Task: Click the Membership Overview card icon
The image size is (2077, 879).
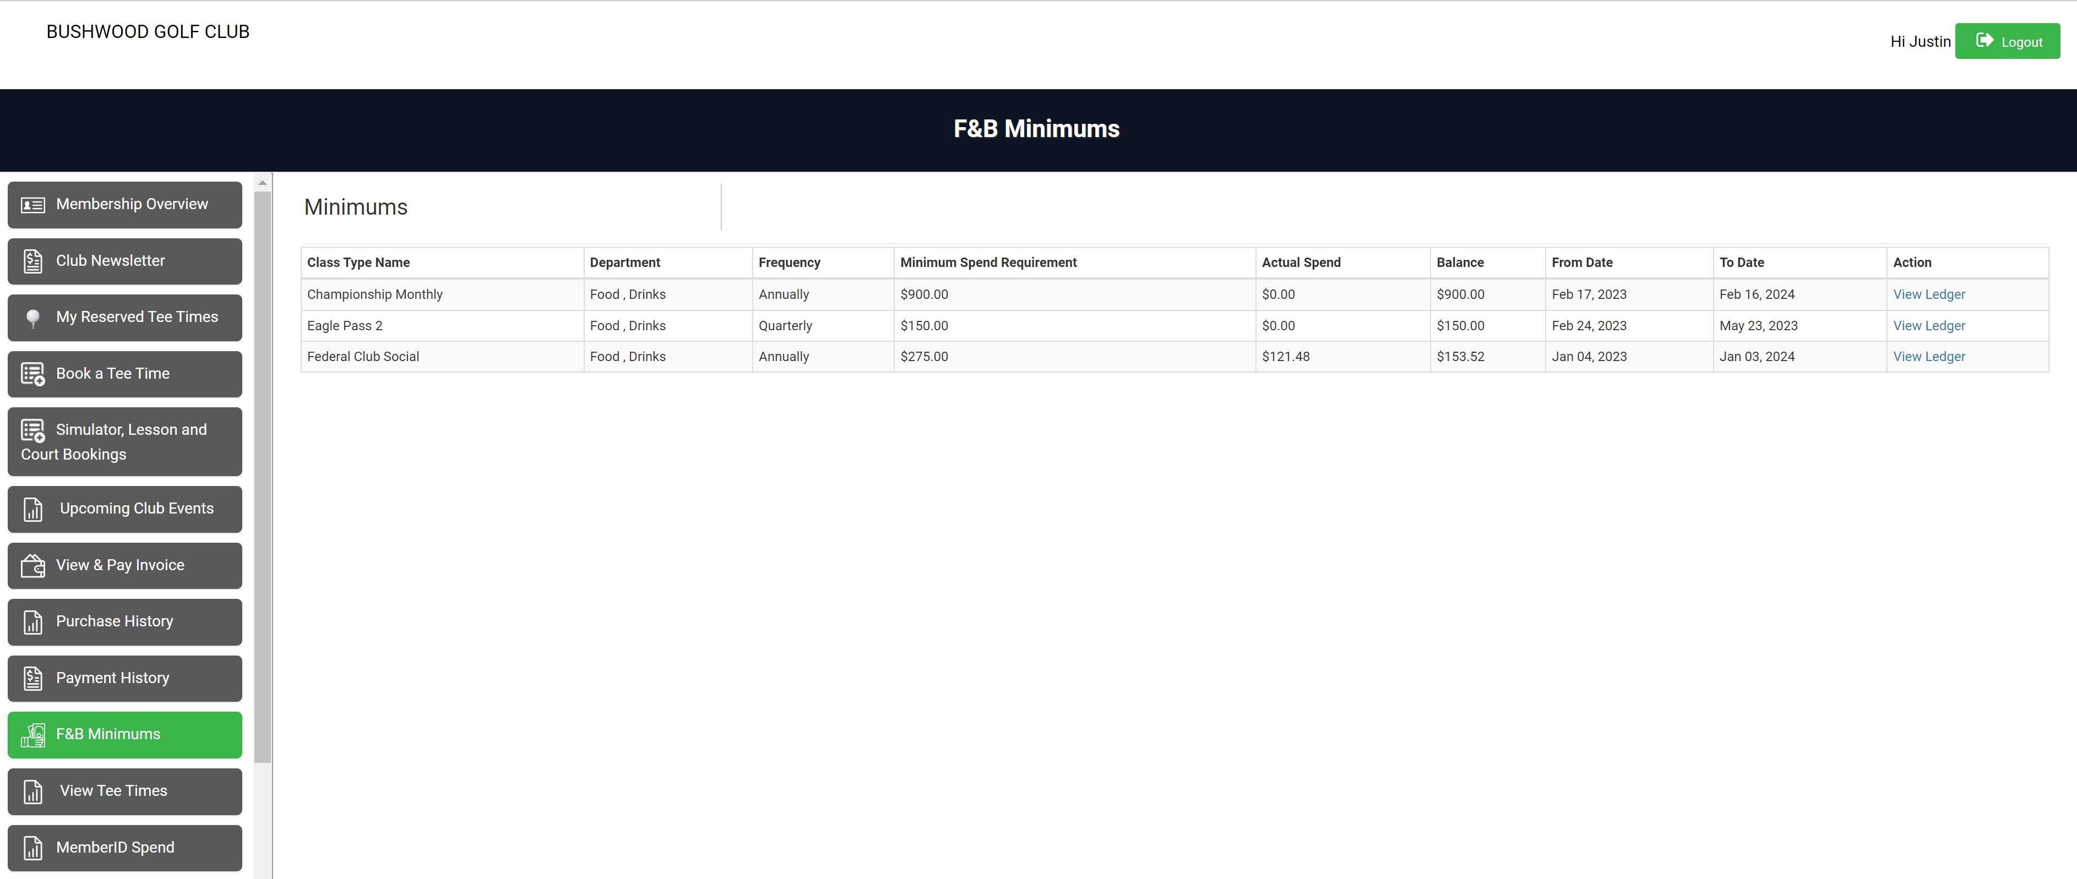Action: (x=32, y=205)
